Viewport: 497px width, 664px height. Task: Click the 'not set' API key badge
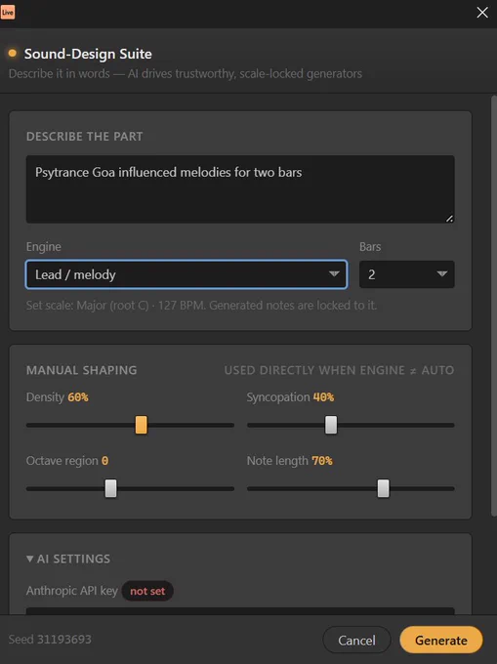coord(147,591)
